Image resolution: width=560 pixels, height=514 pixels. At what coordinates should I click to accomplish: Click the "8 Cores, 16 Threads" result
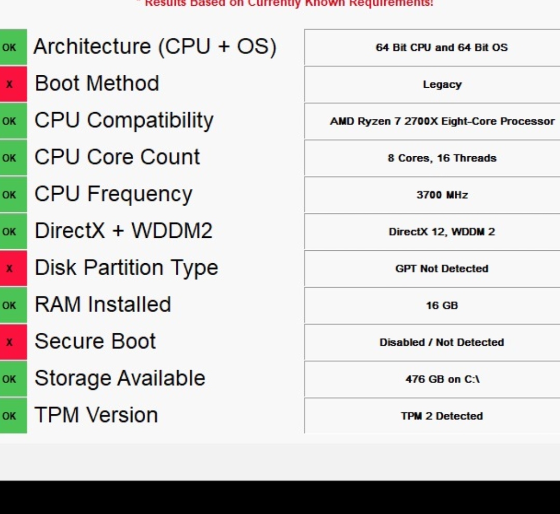[x=442, y=158]
